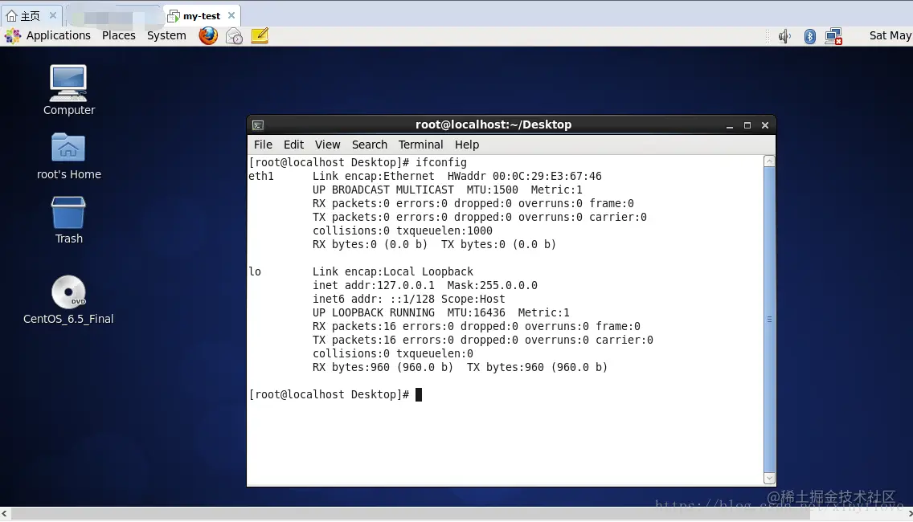Screen dimensions: 913x522
Task: Click the Mask:255.0.0.0 text
Action: pyautogui.click(x=492, y=285)
